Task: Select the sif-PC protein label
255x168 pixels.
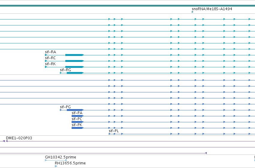Action: (77, 119)
